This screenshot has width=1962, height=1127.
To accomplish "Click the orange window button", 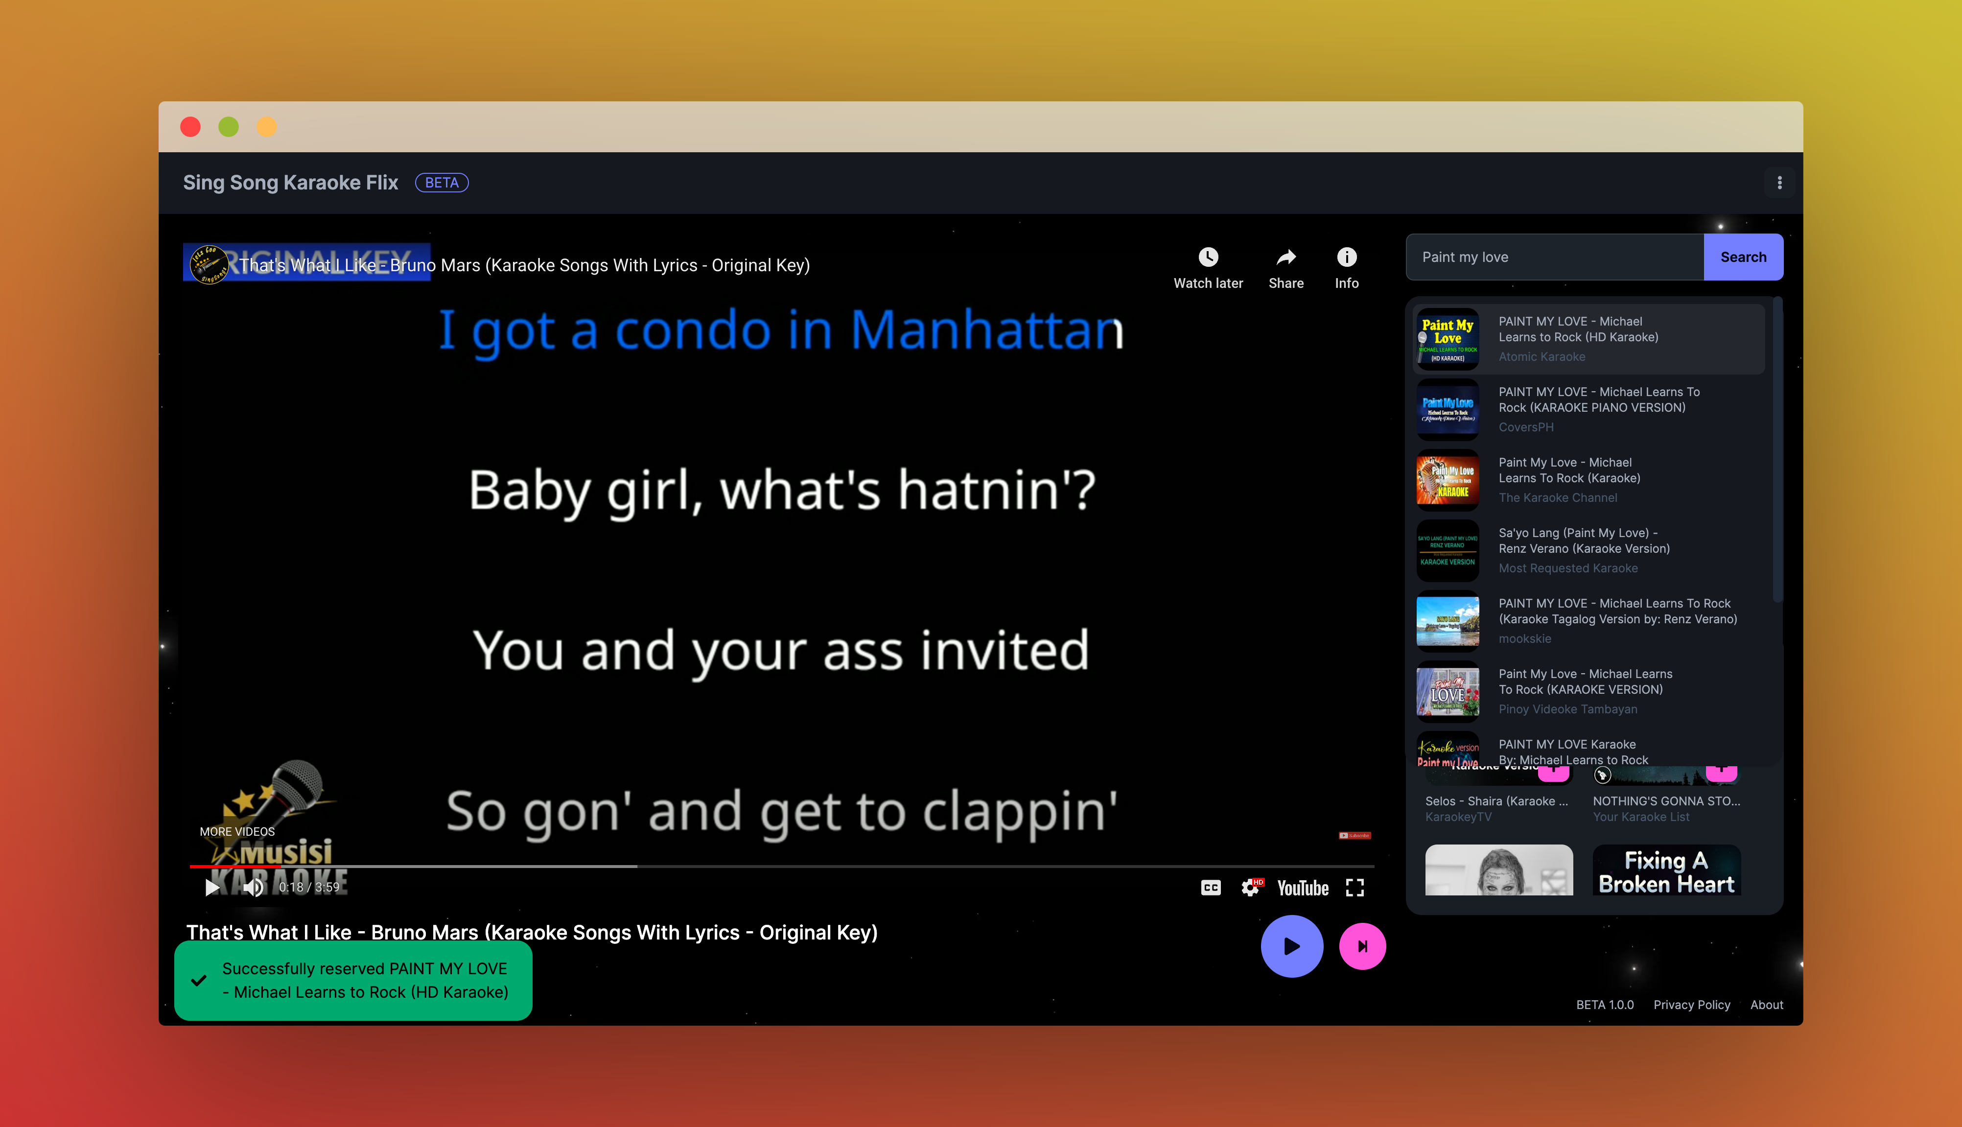I will pyautogui.click(x=266, y=127).
